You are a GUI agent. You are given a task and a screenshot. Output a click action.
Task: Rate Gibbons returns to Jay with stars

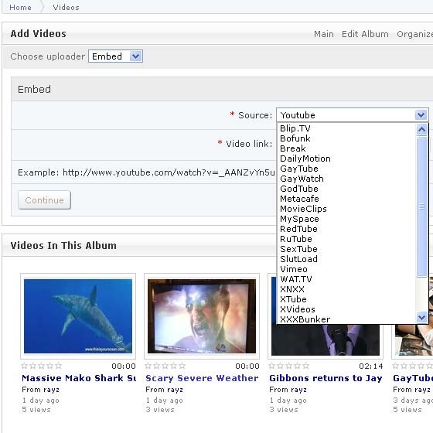click(289, 366)
